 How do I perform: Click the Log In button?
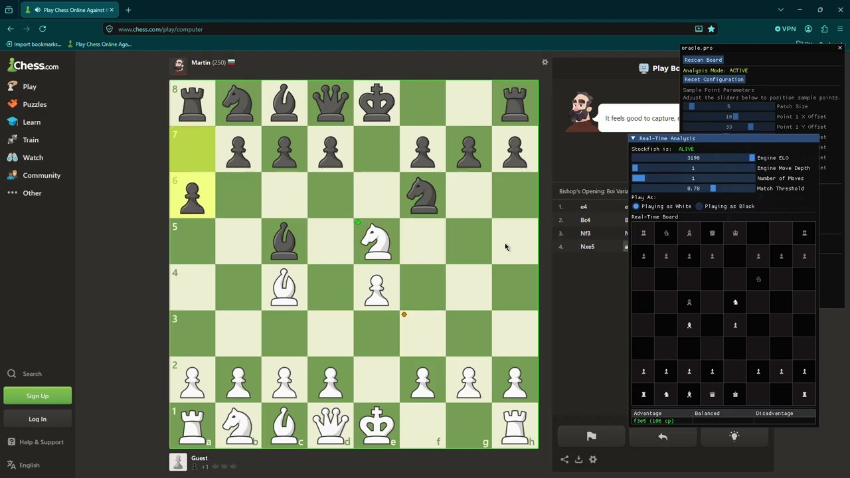pos(37,419)
